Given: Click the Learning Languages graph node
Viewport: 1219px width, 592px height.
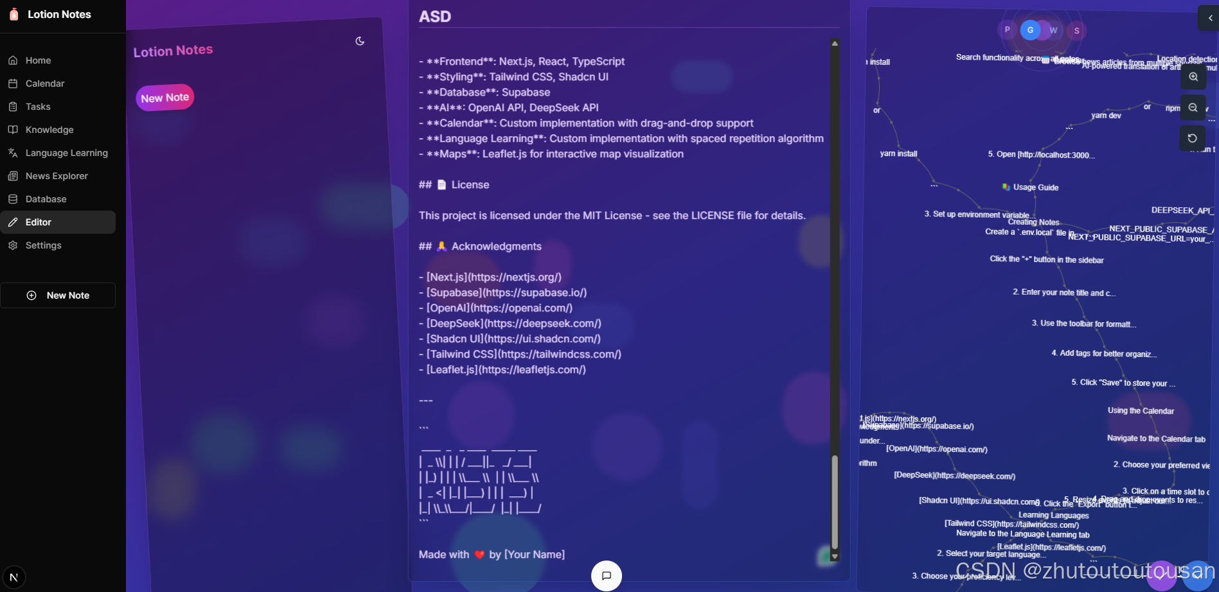Looking at the screenshot, I should [x=1053, y=515].
